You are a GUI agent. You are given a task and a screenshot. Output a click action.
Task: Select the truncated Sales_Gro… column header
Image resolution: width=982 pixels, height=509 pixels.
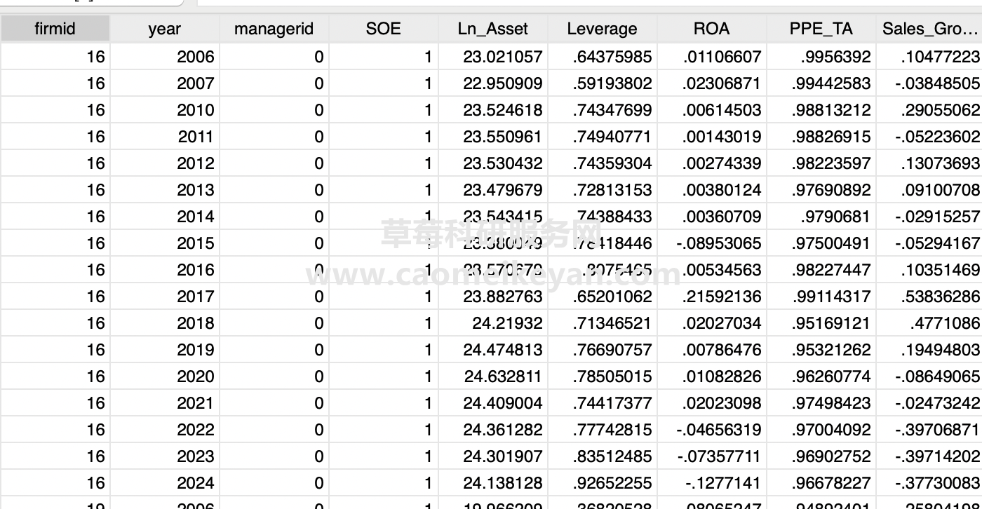pyautogui.click(x=930, y=29)
